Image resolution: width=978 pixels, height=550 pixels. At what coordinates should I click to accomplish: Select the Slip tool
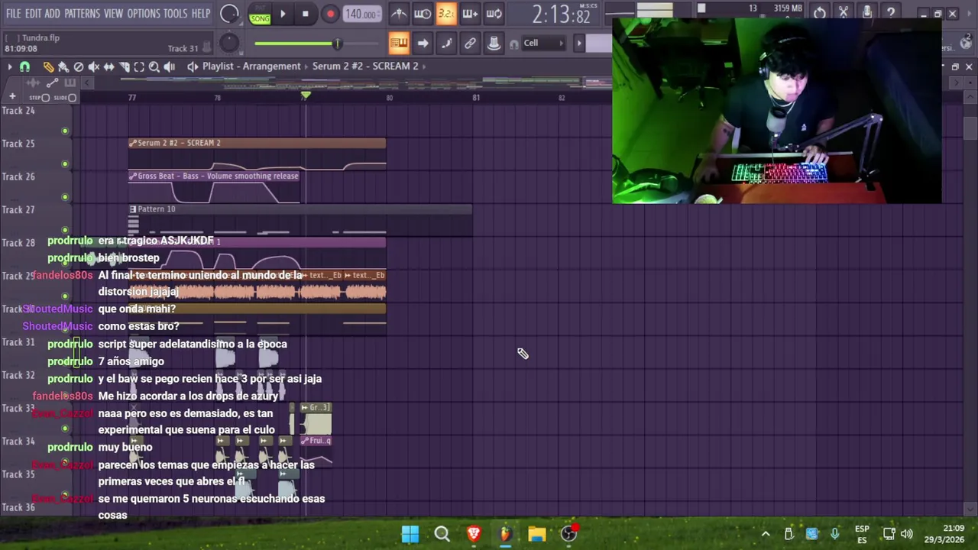109,66
